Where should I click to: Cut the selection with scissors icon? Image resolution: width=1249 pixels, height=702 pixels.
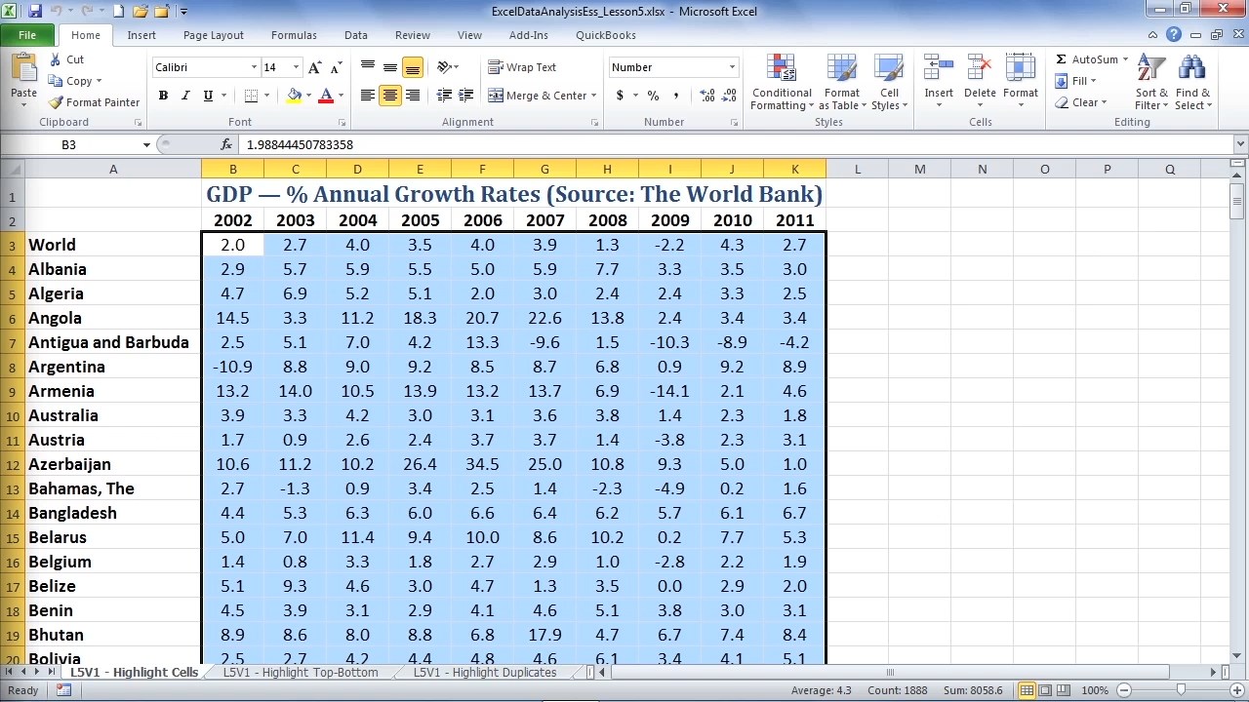coord(66,59)
